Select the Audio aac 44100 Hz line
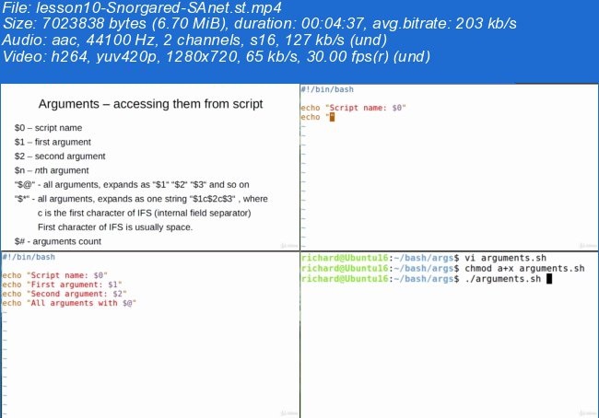Viewport: 599px width, 418px height. (x=194, y=41)
